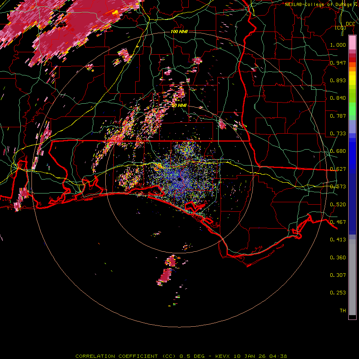Click the 0.787 scale label
359x359 pixels.
tap(338, 116)
